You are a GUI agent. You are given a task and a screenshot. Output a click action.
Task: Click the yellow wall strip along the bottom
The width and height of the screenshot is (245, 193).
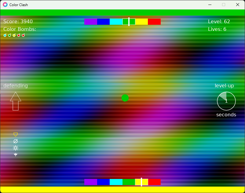(122, 190)
